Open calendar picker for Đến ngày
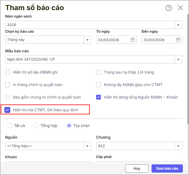The width and height of the screenshot is (189, 175). click(178, 40)
